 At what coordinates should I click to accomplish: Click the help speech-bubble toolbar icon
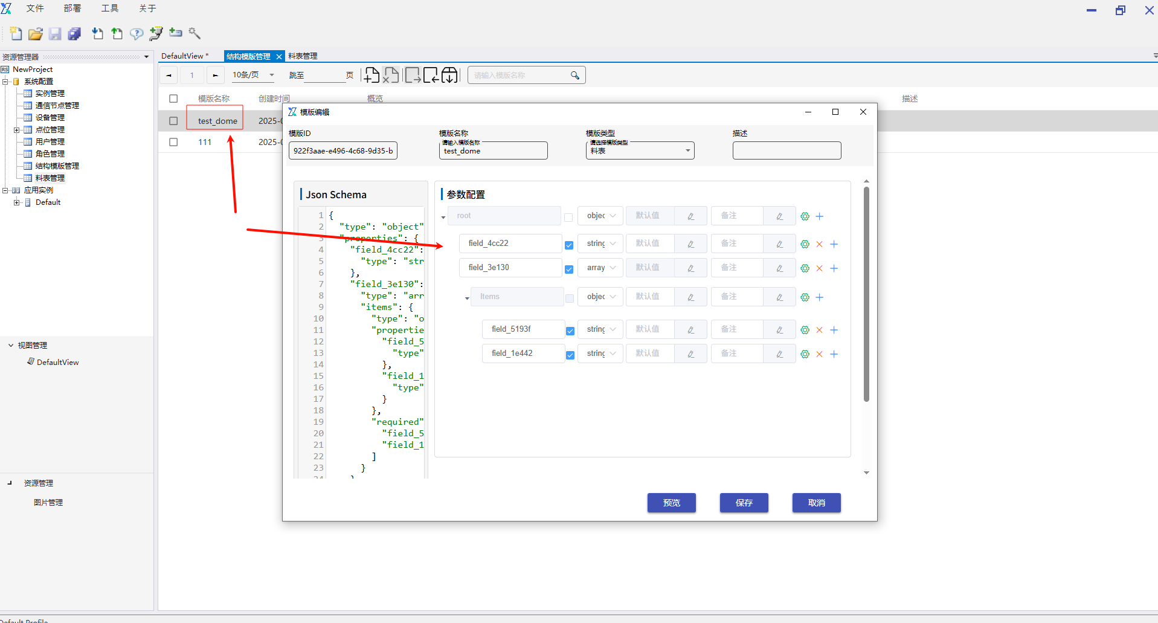pos(137,34)
